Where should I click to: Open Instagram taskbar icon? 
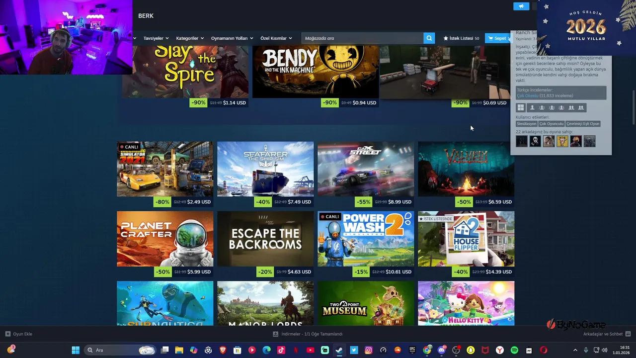tap(369, 350)
